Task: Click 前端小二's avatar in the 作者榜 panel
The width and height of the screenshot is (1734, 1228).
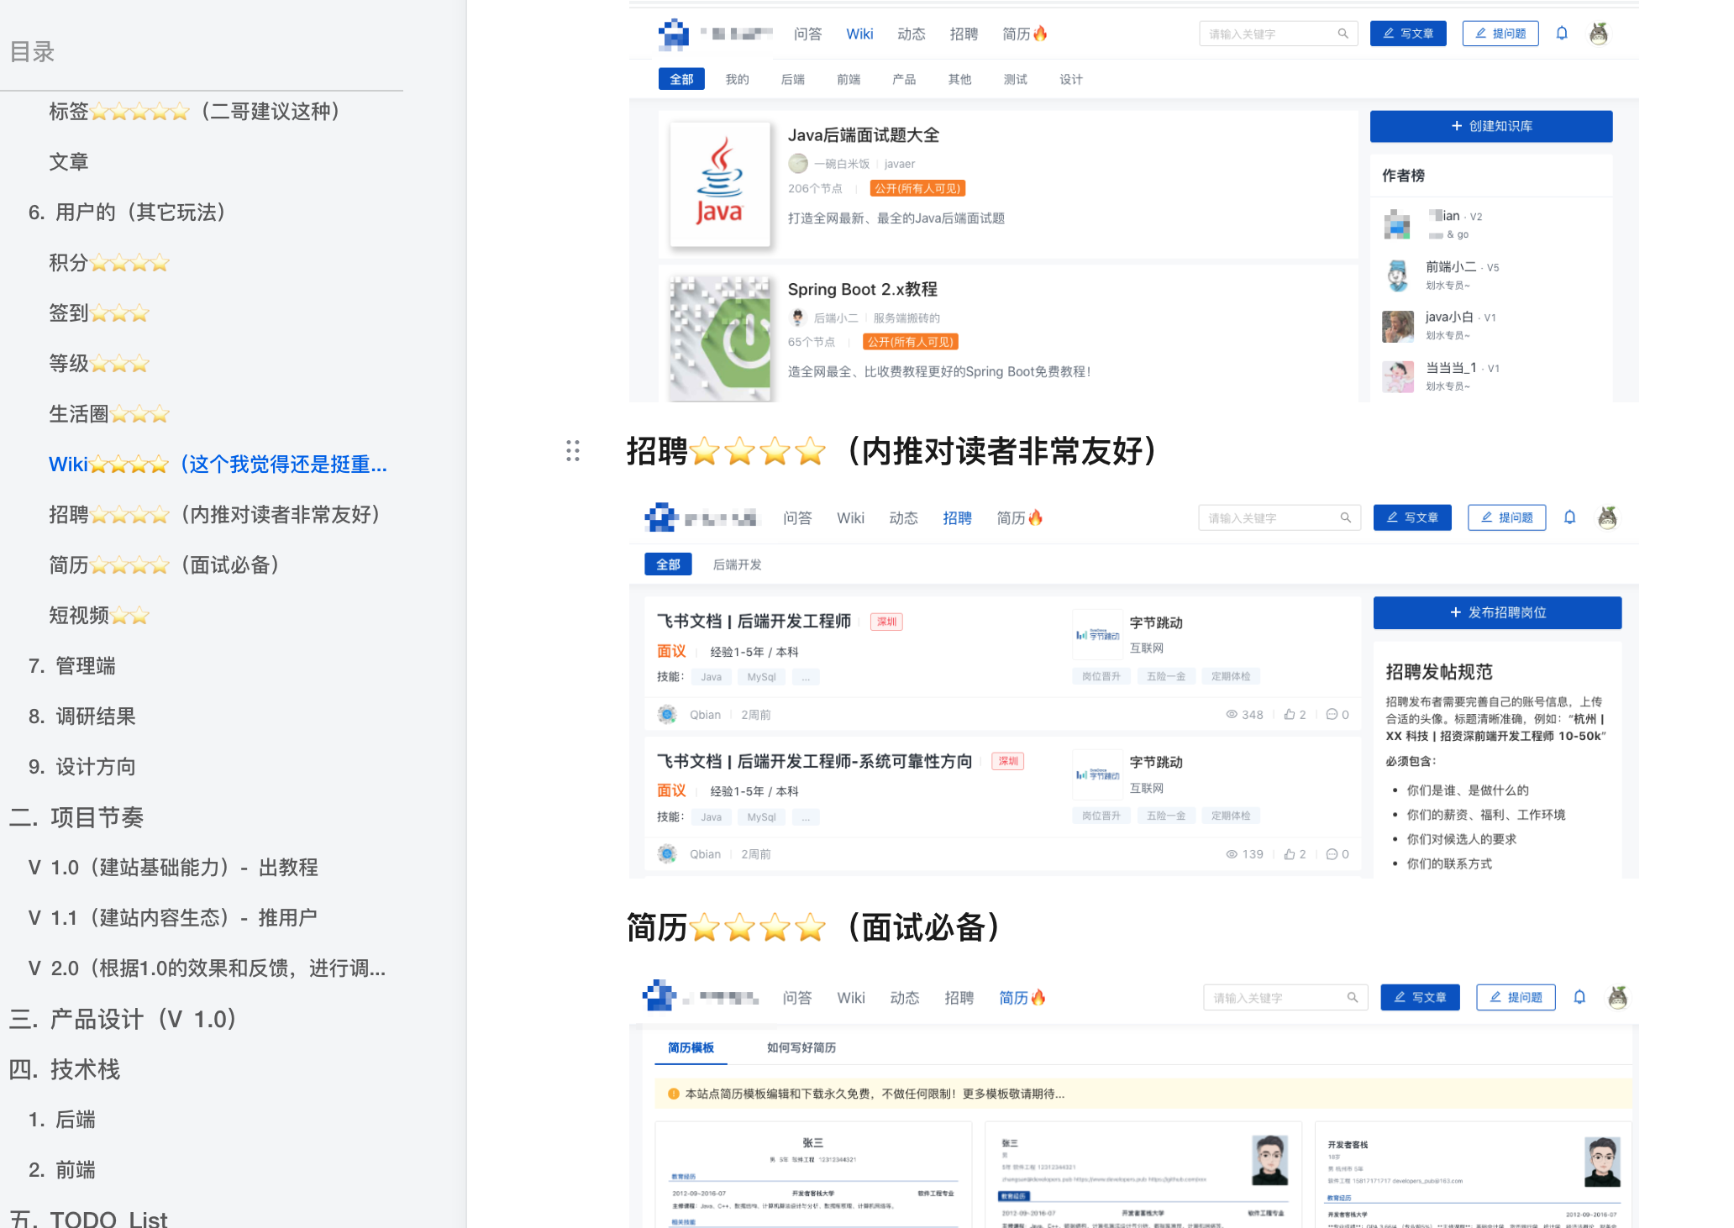Action: [1397, 276]
